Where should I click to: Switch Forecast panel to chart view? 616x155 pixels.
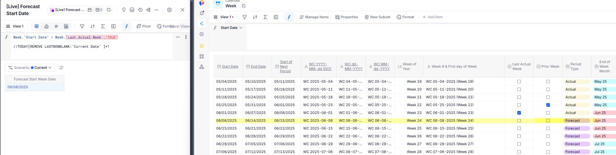click(46, 26)
